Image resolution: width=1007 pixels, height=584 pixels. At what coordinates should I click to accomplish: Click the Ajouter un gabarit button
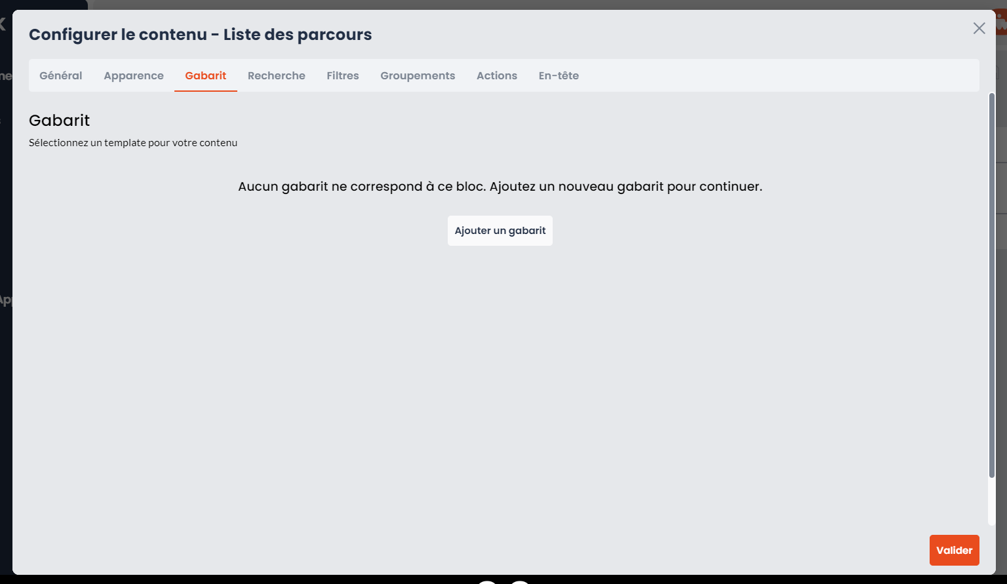(x=500, y=231)
